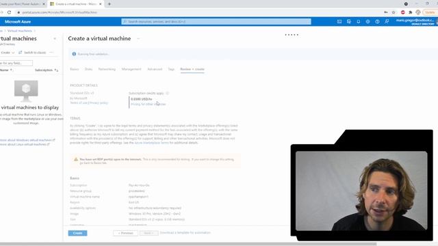Sort list by Name column
438x246 pixels.
[6, 70]
